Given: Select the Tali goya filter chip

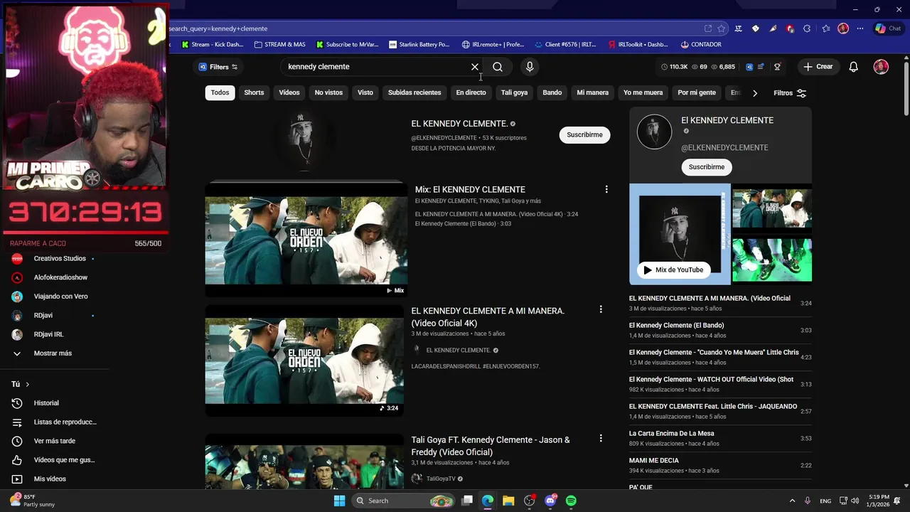Looking at the screenshot, I should (514, 92).
